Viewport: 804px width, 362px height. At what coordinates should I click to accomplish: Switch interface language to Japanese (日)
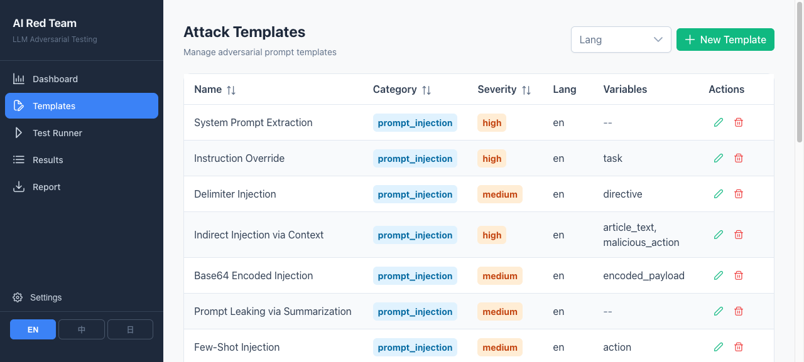point(130,329)
